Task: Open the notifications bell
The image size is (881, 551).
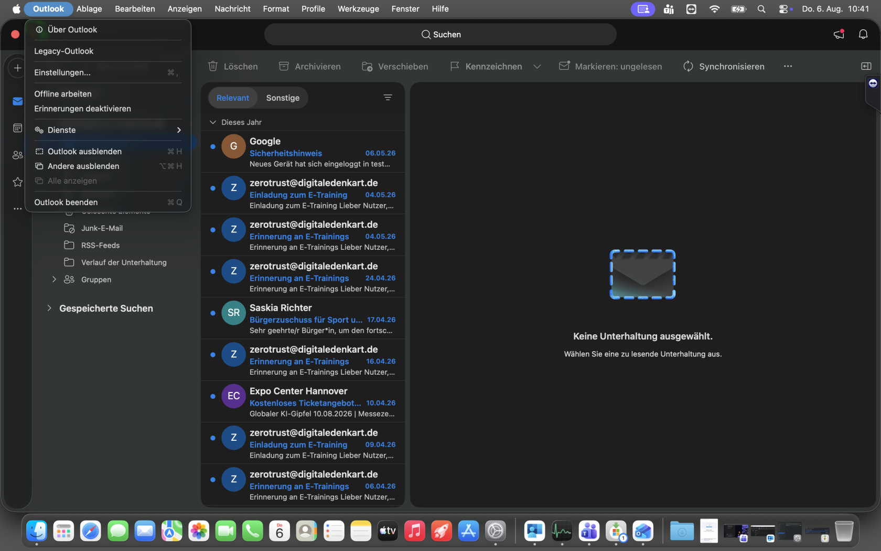Action: click(863, 34)
